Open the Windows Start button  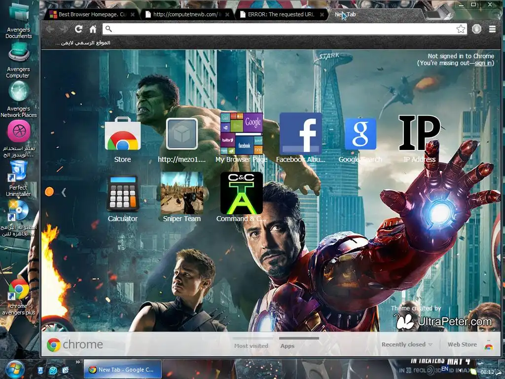(14, 369)
